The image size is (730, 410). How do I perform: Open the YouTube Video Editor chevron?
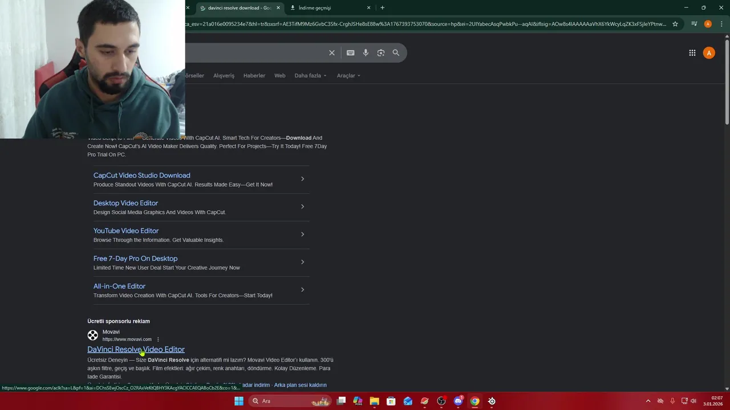pyautogui.click(x=302, y=234)
